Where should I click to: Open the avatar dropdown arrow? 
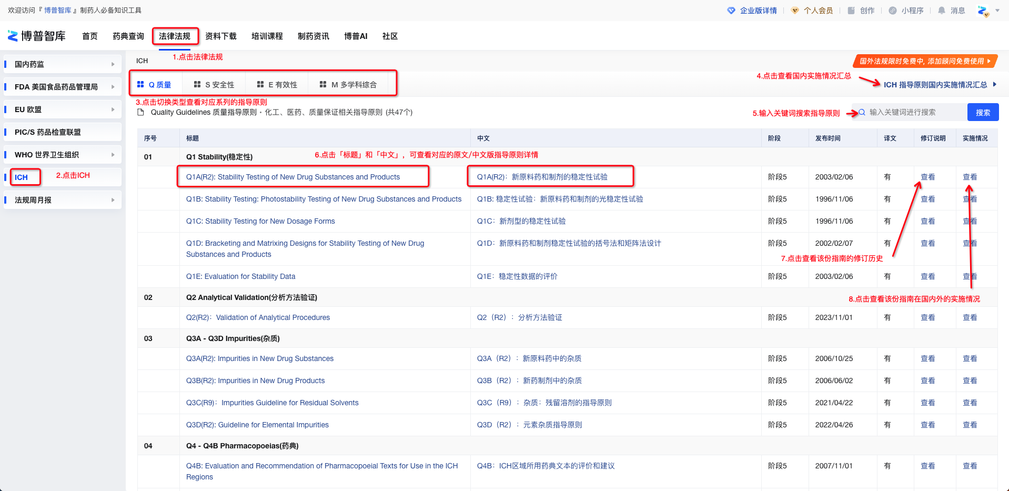point(997,11)
